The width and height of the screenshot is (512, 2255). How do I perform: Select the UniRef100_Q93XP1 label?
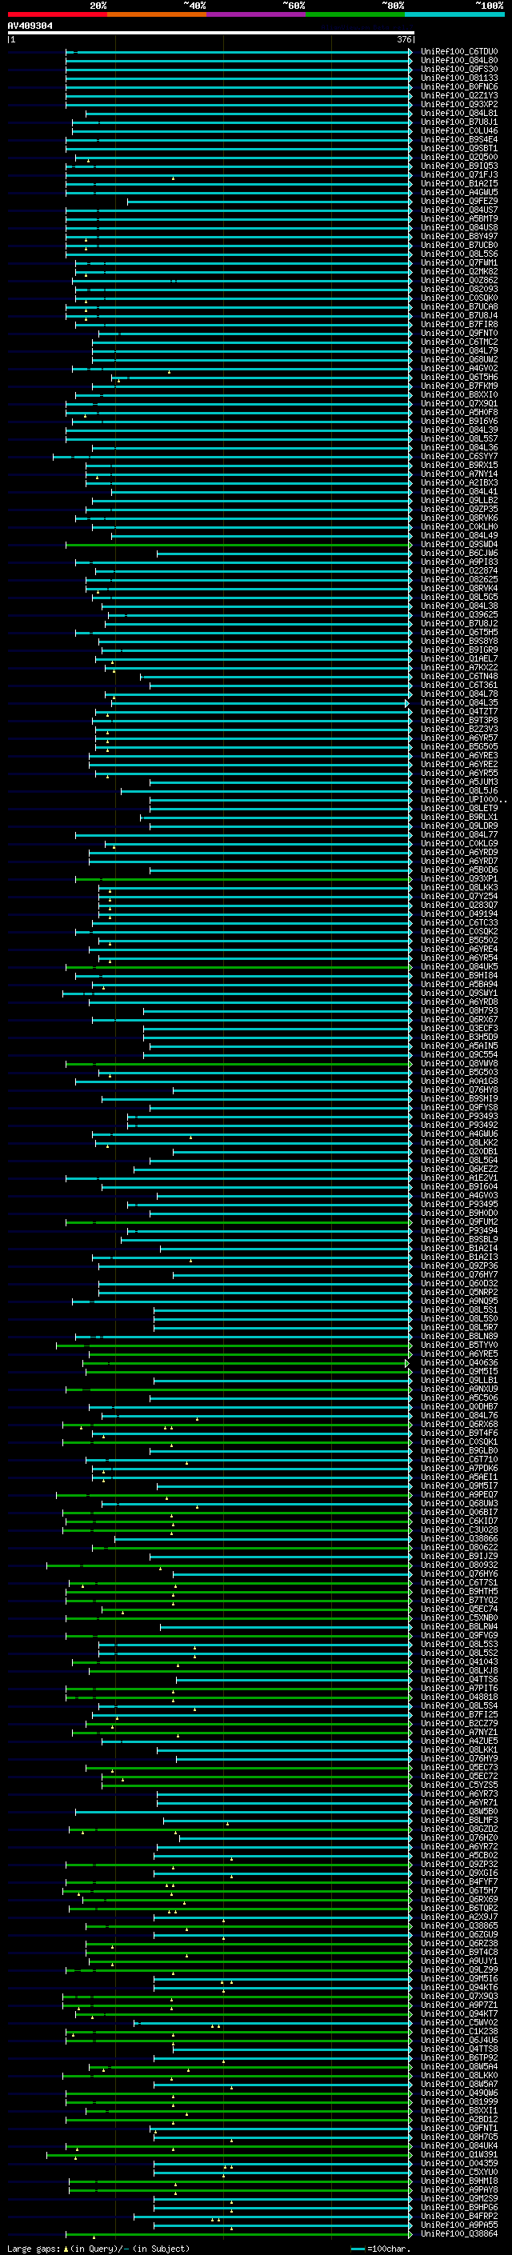[x=458, y=878]
